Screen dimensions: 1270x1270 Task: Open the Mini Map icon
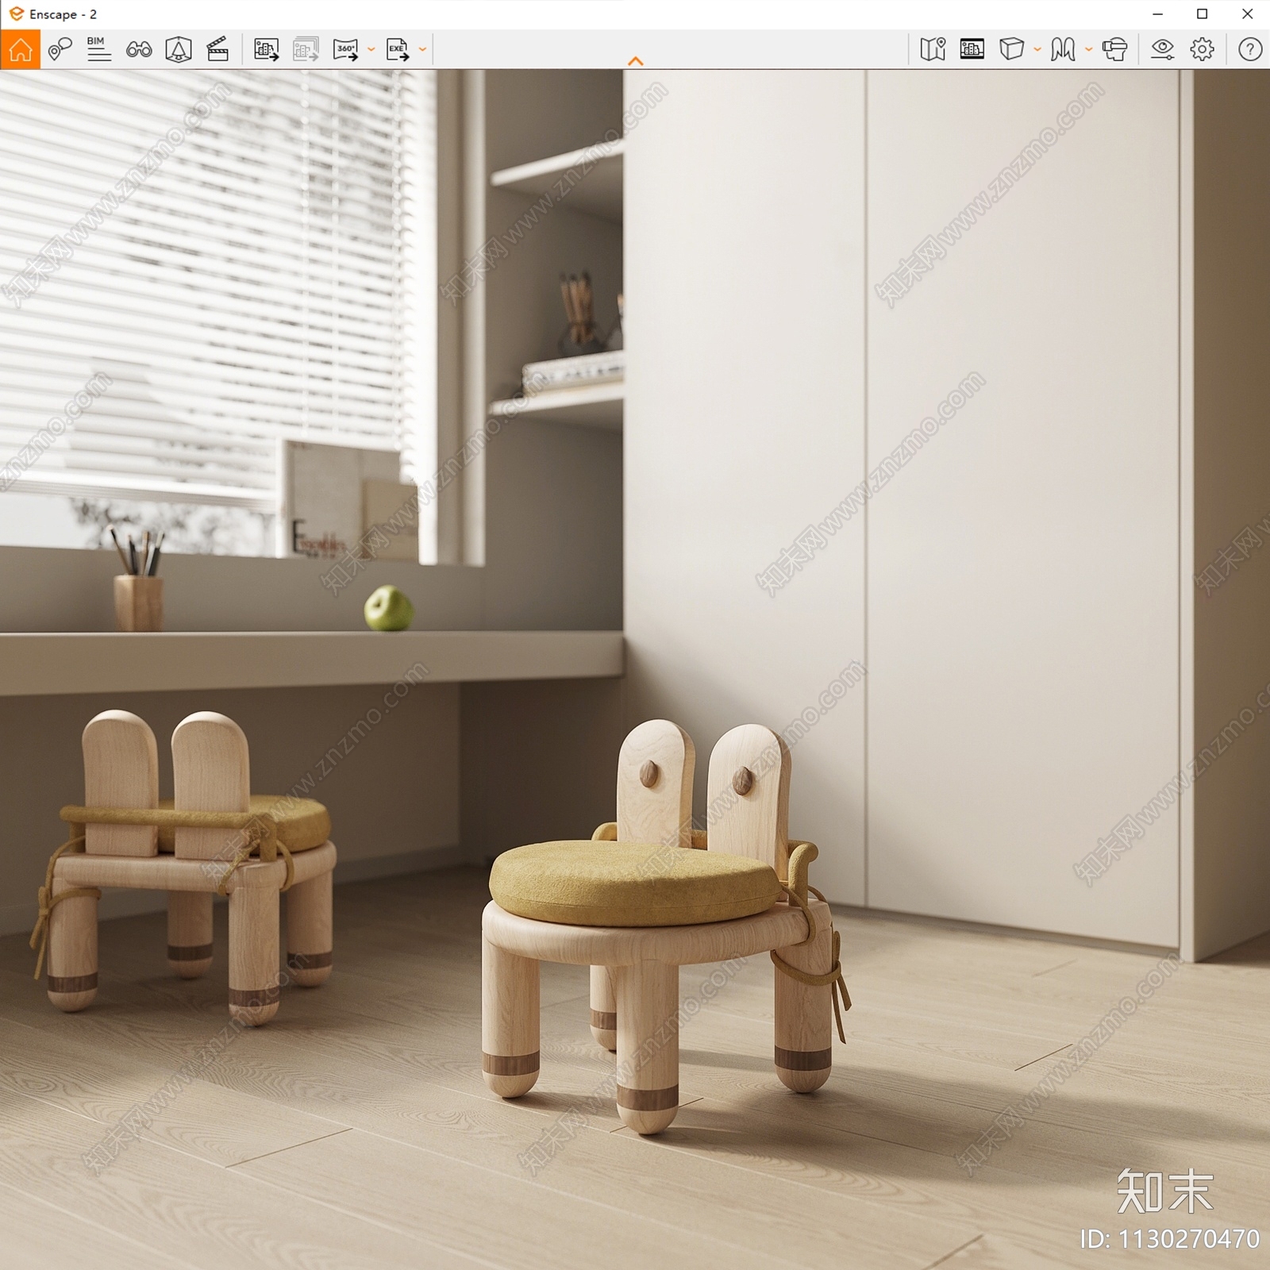[x=933, y=49]
